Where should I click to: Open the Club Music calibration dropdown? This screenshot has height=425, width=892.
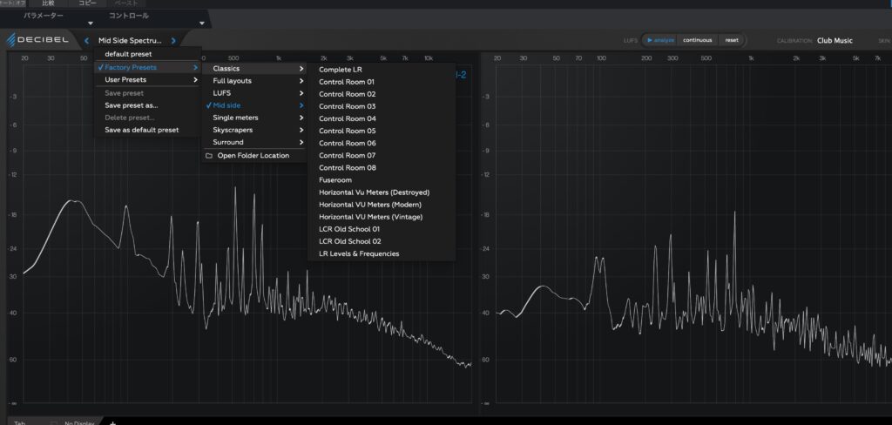point(835,40)
